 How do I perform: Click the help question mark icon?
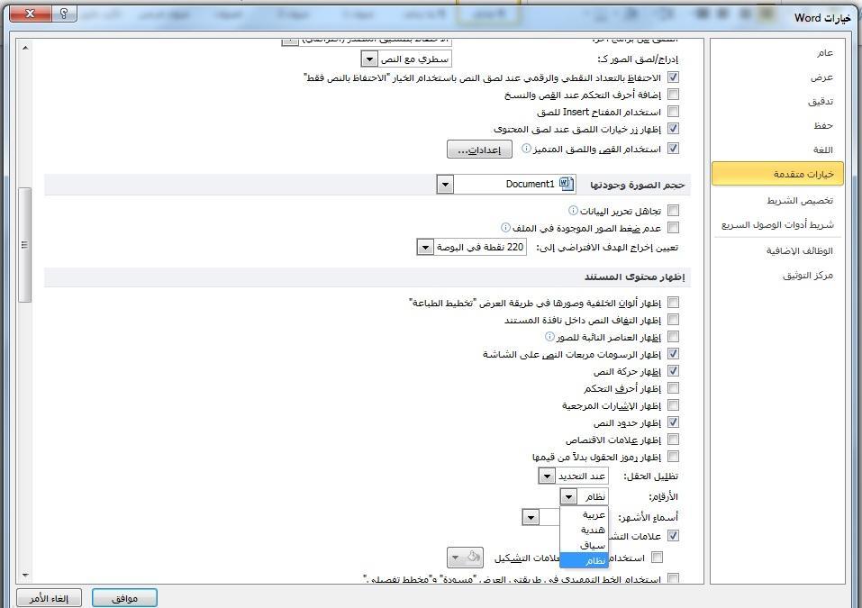pyautogui.click(x=64, y=14)
